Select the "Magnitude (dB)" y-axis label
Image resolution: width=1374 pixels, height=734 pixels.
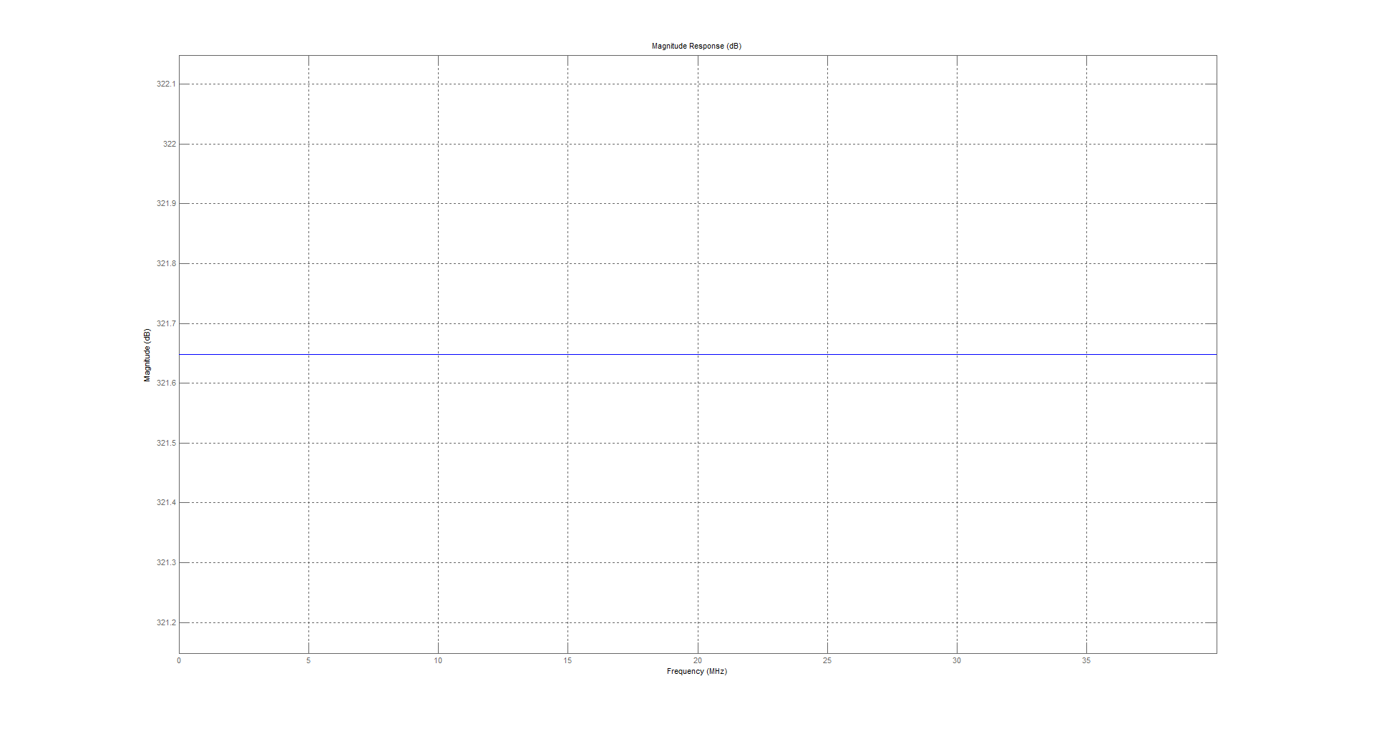(147, 355)
